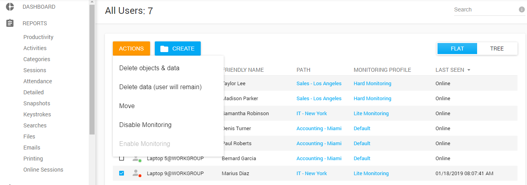
Task: Switch the user list to TREE view
Action: (497, 49)
